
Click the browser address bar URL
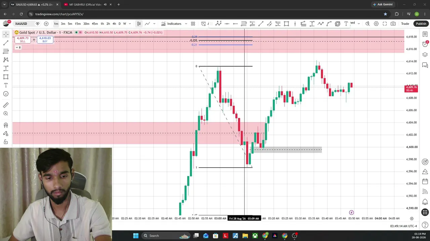[x=59, y=14]
